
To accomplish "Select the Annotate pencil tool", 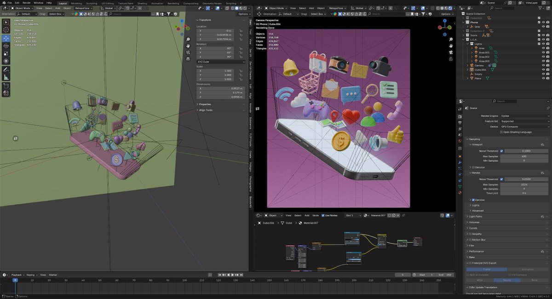I will tap(6, 69).
